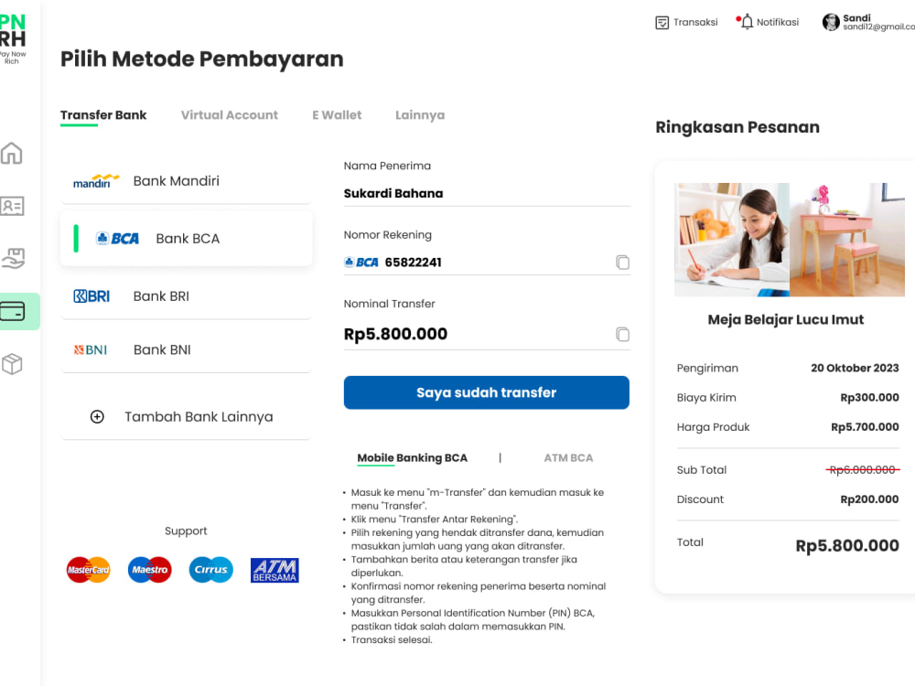Image resolution: width=915 pixels, height=686 pixels.
Task: Open the wallet payment sidebar icon
Action: click(13, 311)
